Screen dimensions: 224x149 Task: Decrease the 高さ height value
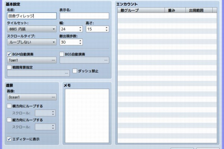click(106, 31)
